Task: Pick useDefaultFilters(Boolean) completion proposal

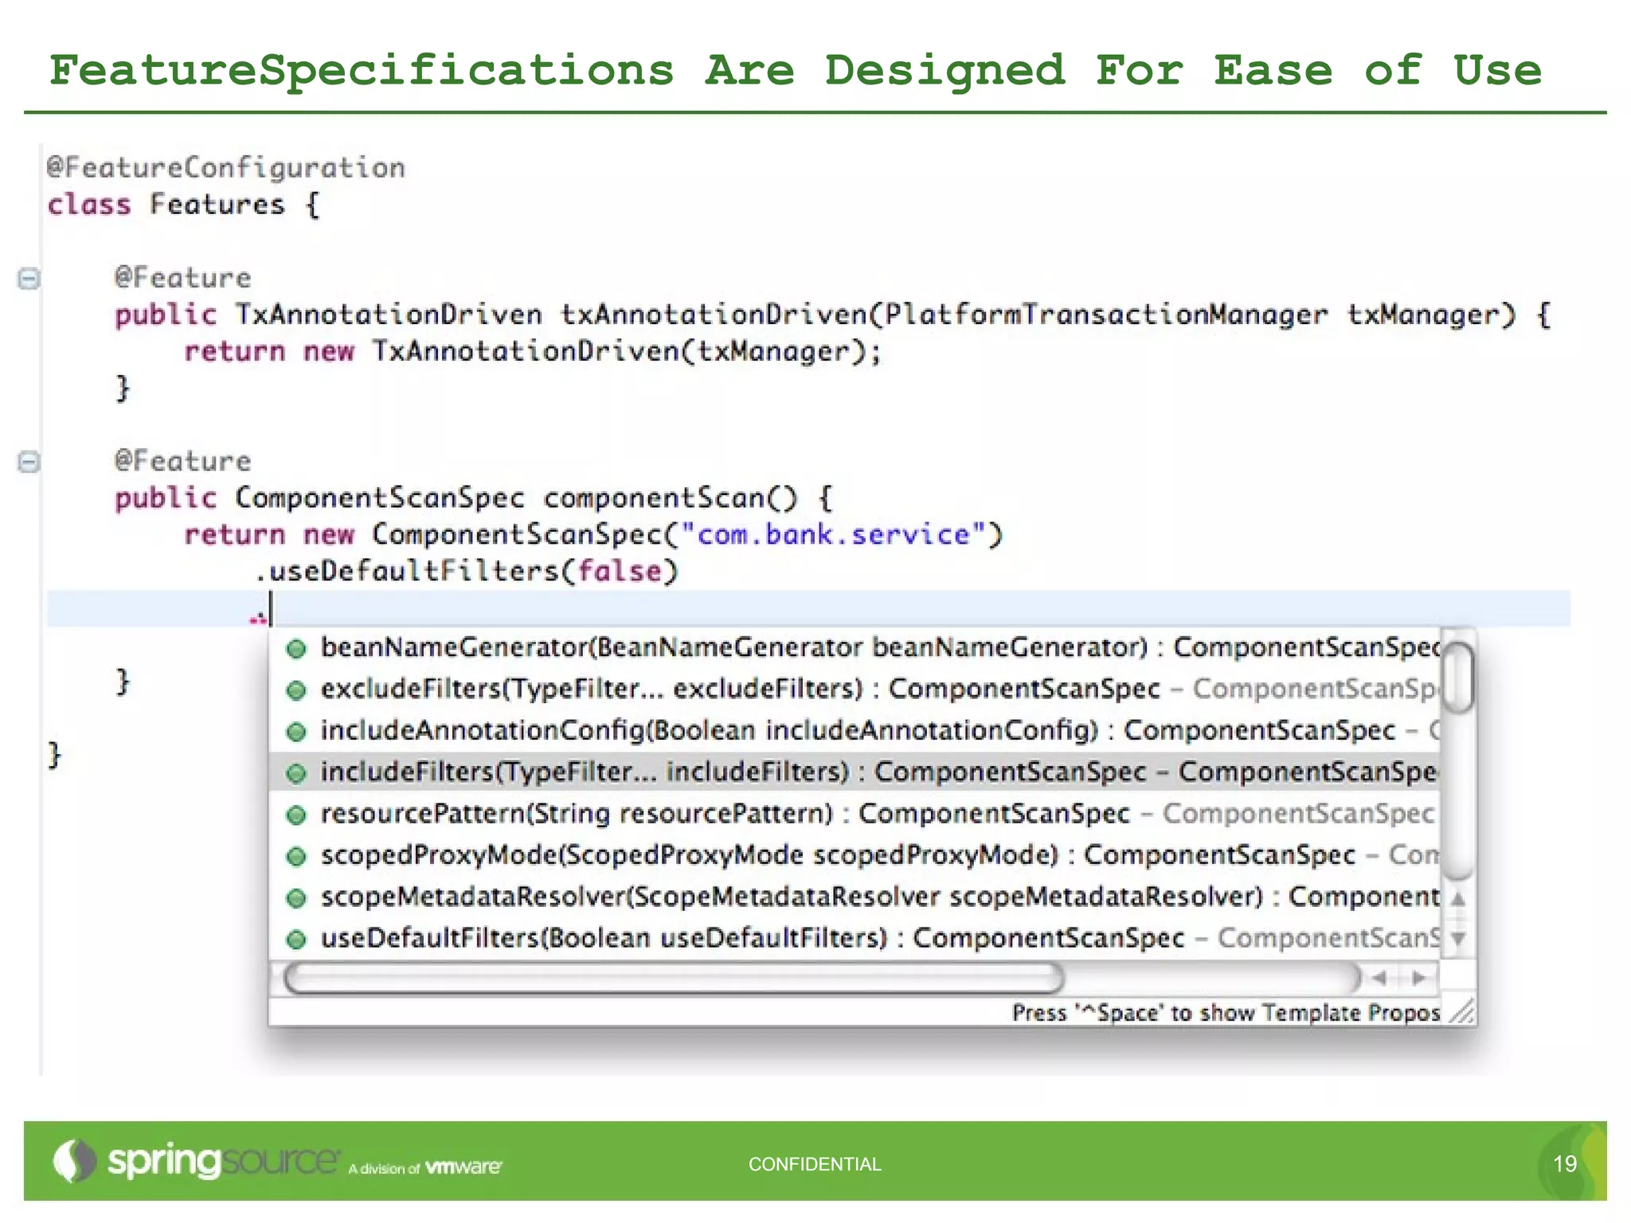Action: [x=855, y=938]
